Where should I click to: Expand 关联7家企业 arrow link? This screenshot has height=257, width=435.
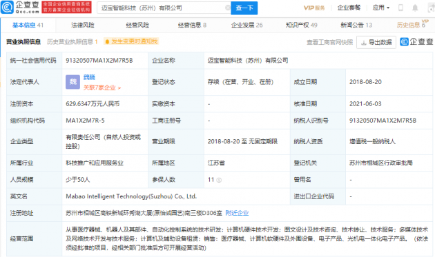[102, 88]
